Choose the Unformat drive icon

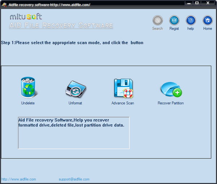[x=76, y=89]
